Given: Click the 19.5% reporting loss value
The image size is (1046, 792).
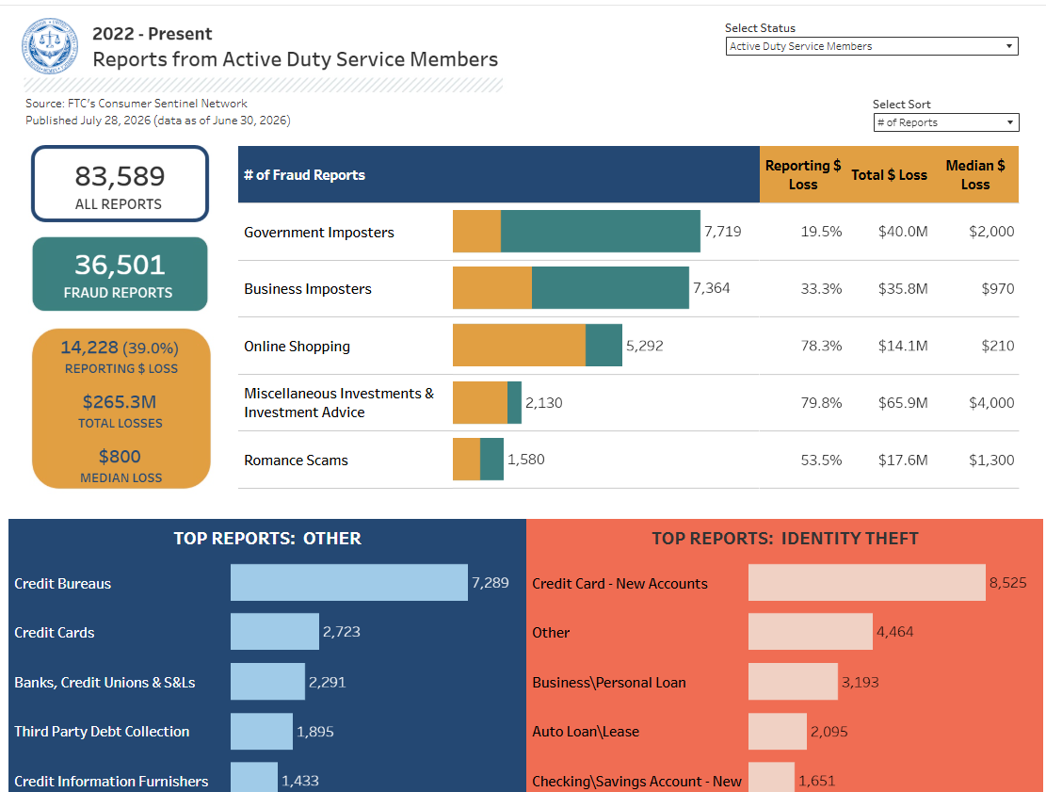Looking at the screenshot, I should (x=821, y=232).
